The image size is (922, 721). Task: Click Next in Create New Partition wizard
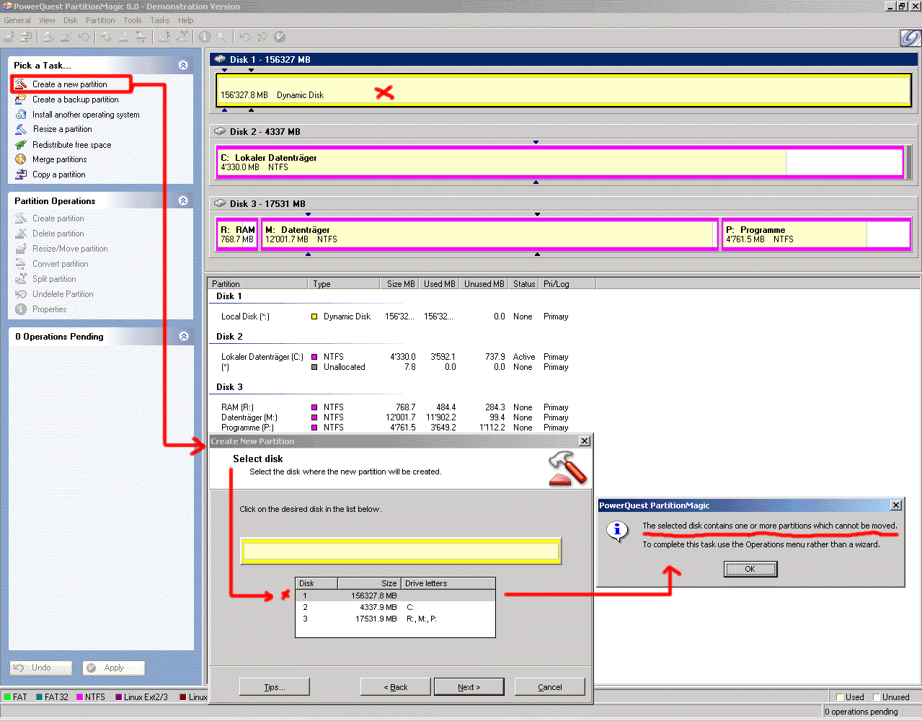469,687
